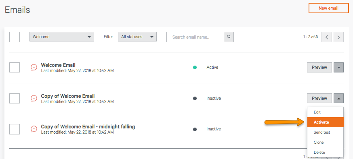Expand actions arrow for Welcome Email

(338, 67)
